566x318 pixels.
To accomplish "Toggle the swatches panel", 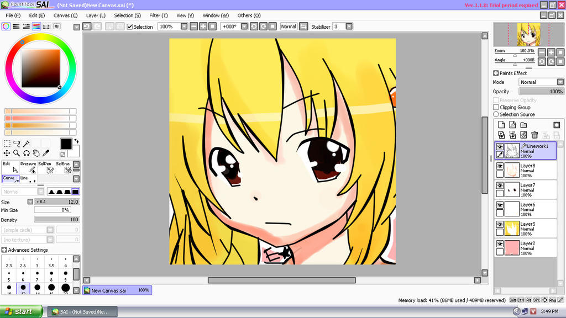I will (x=46, y=26).
